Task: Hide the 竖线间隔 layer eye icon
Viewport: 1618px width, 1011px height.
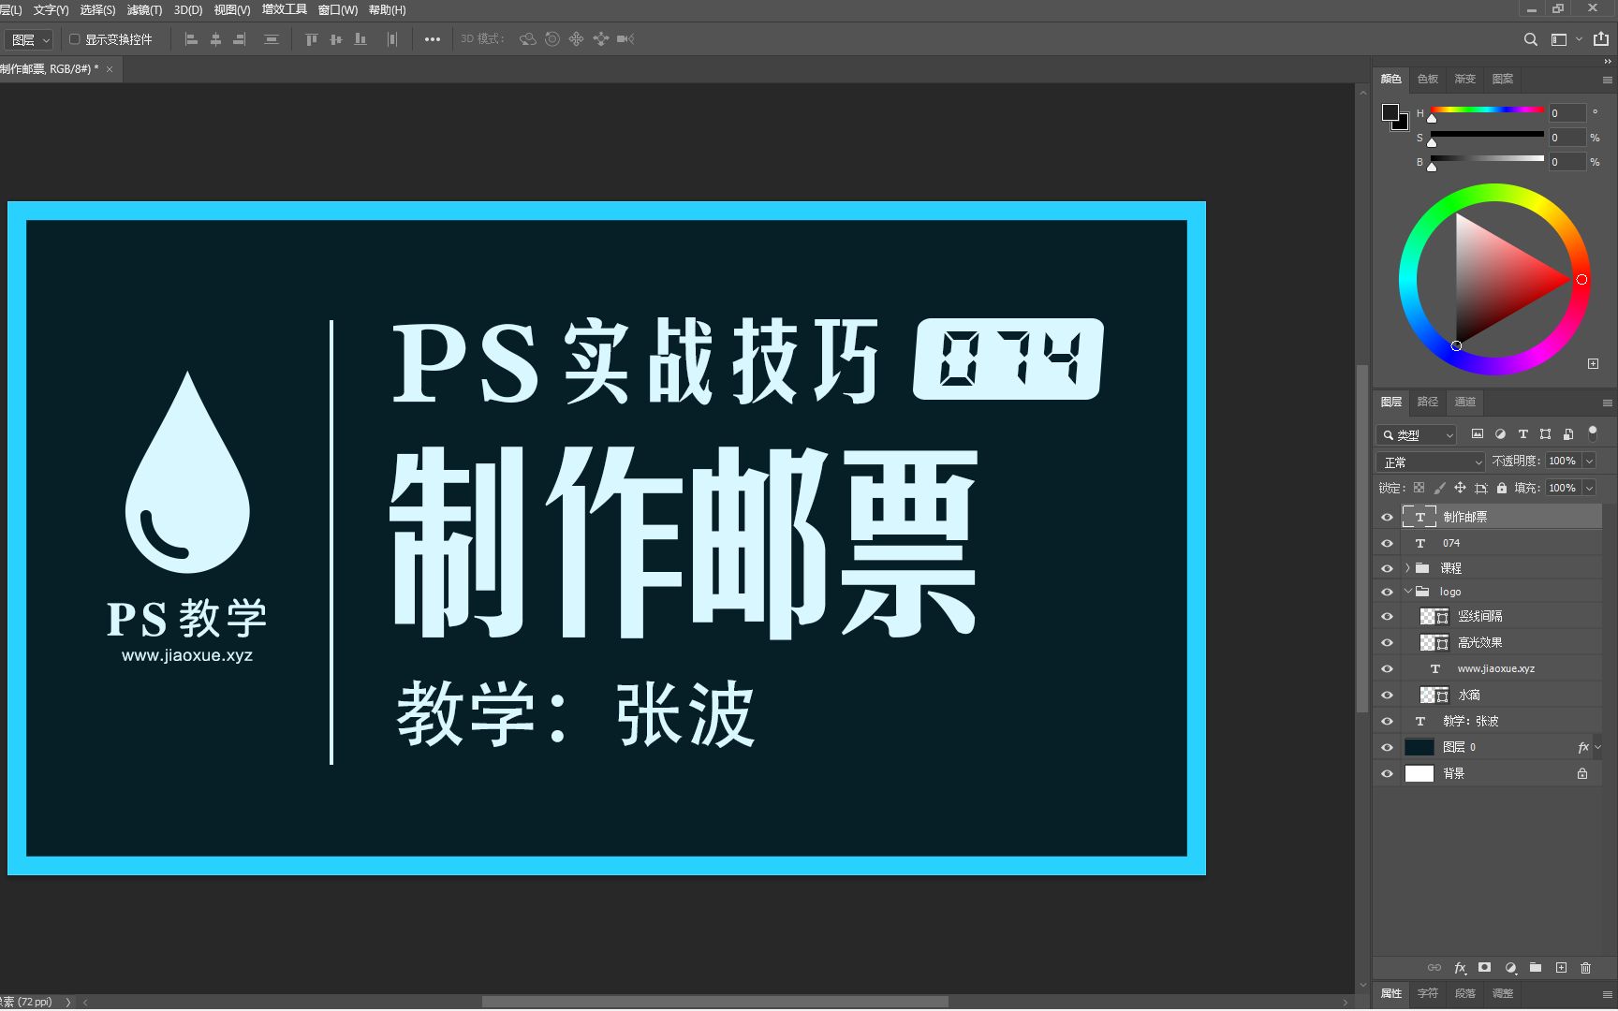Action: pos(1388,616)
